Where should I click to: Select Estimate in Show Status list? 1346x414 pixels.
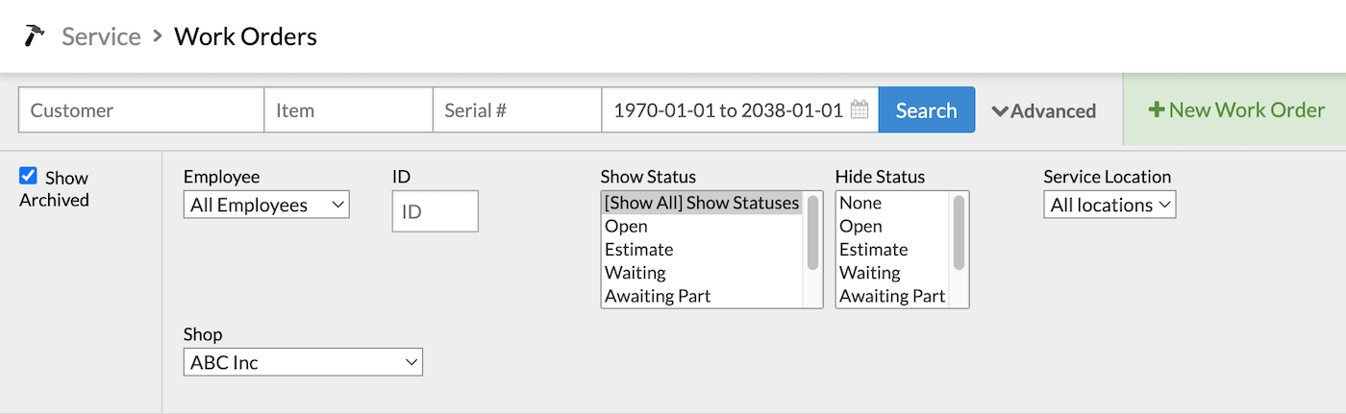coord(702,249)
